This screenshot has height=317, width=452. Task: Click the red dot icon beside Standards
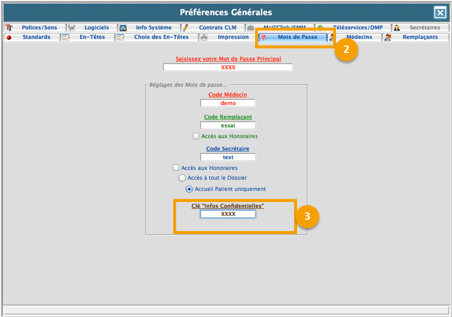point(9,38)
